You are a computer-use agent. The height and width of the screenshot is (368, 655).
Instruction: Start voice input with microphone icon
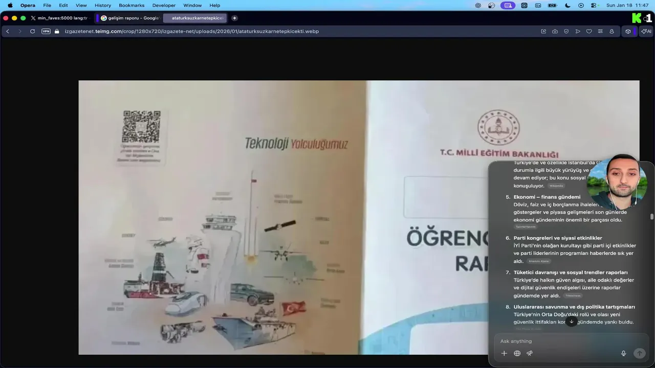click(x=623, y=353)
